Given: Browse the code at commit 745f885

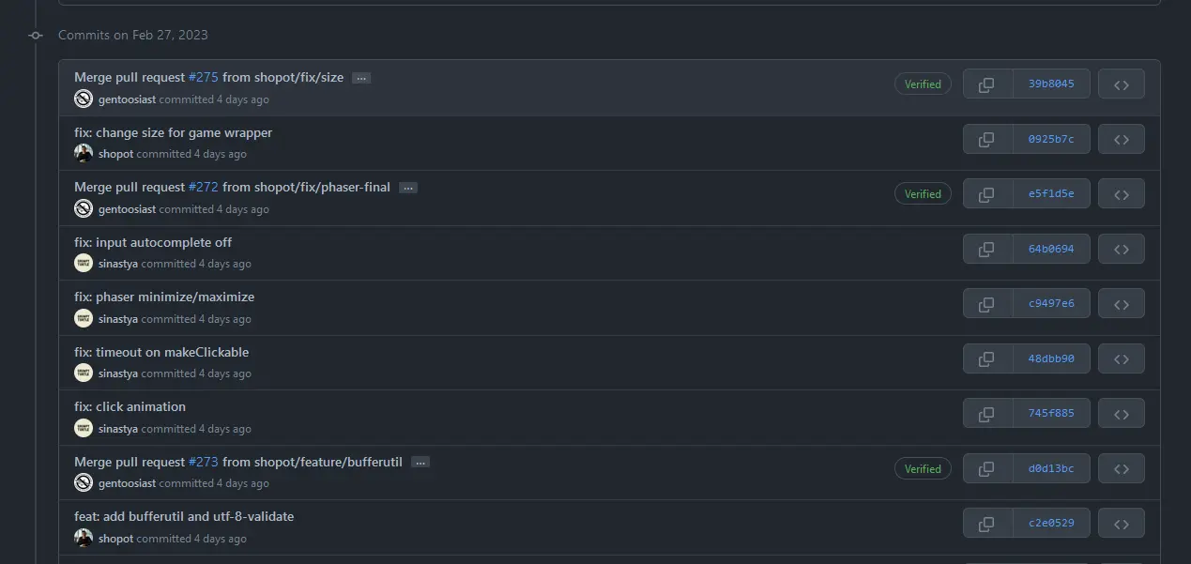Looking at the screenshot, I should 1121,413.
